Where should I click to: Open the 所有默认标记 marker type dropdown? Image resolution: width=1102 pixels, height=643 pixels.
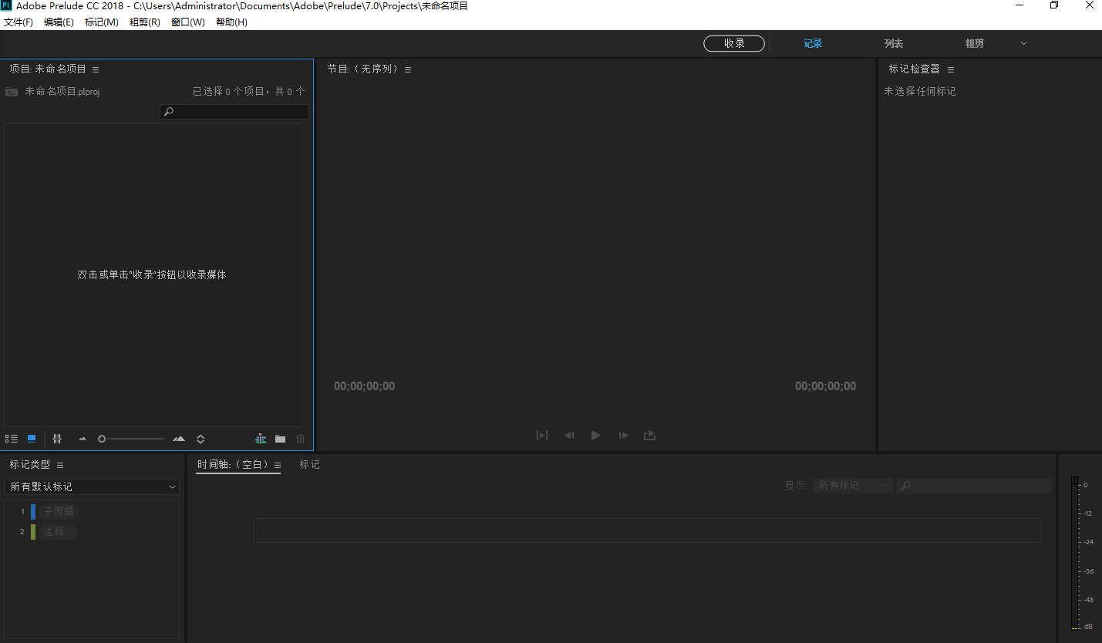92,486
